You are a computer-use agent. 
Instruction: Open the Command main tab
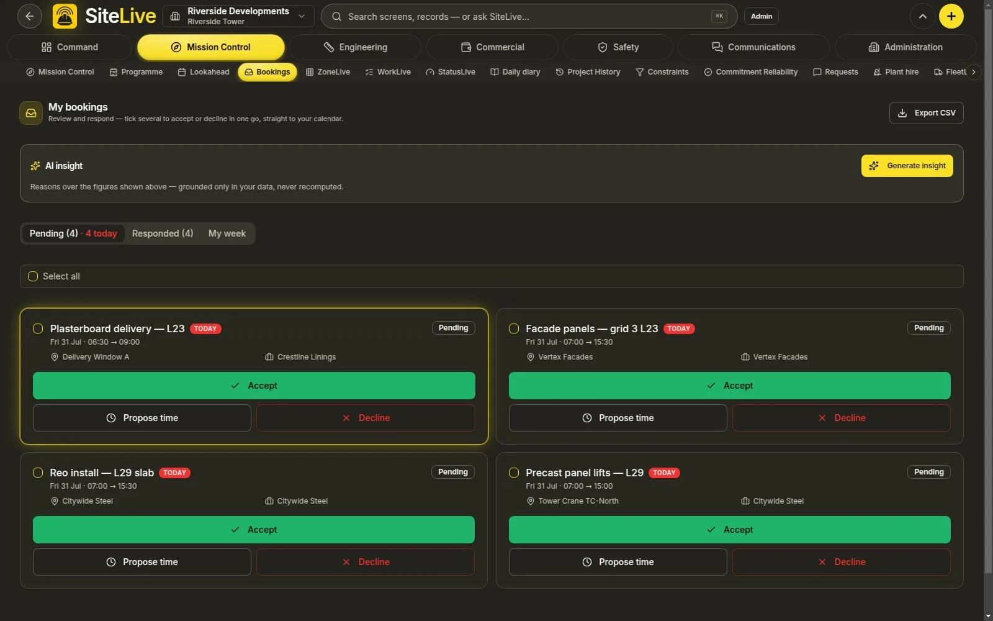(x=70, y=47)
